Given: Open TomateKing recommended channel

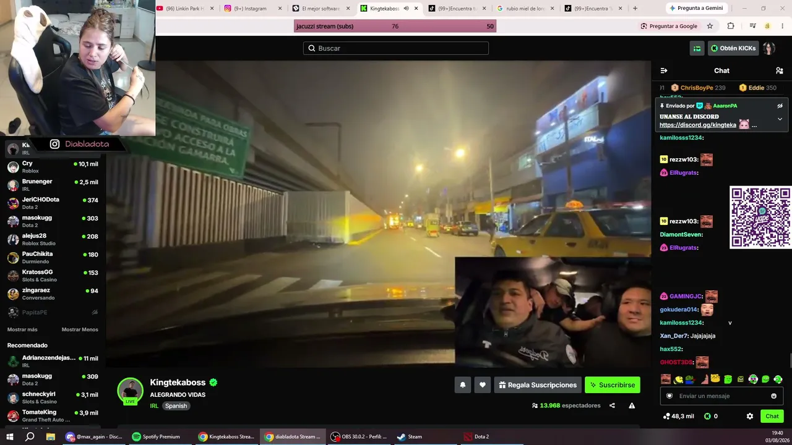Looking at the screenshot, I should coord(53,415).
